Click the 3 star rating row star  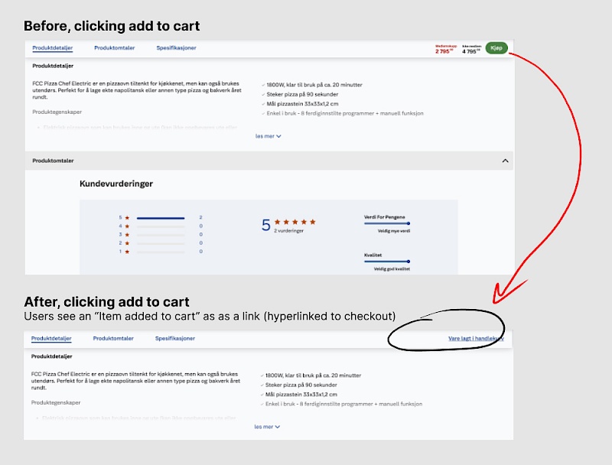pyautogui.click(x=127, y=235)
